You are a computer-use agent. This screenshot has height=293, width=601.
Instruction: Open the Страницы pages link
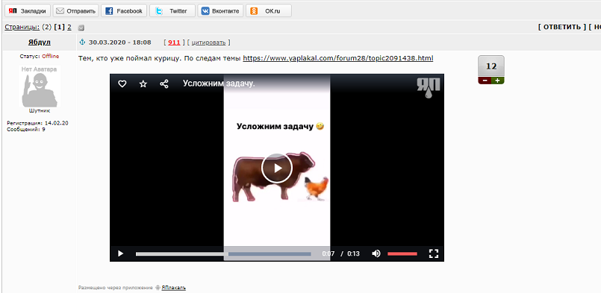(x=22, y=27)
